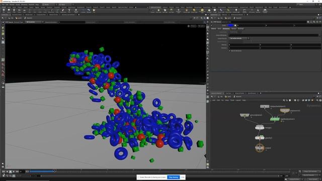Select the gravity1 node

(x=260, y=138)
